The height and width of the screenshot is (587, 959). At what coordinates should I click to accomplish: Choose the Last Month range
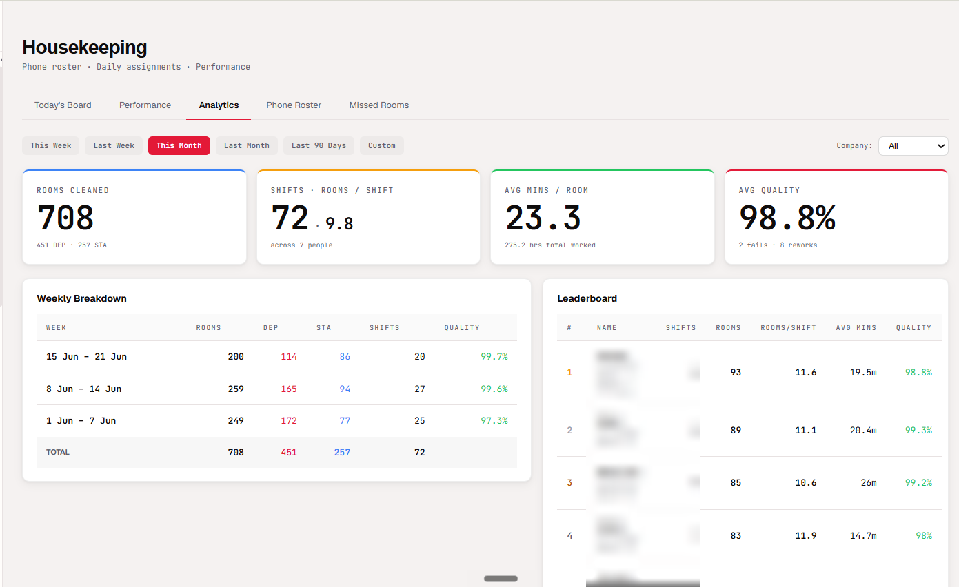[247, 145]
